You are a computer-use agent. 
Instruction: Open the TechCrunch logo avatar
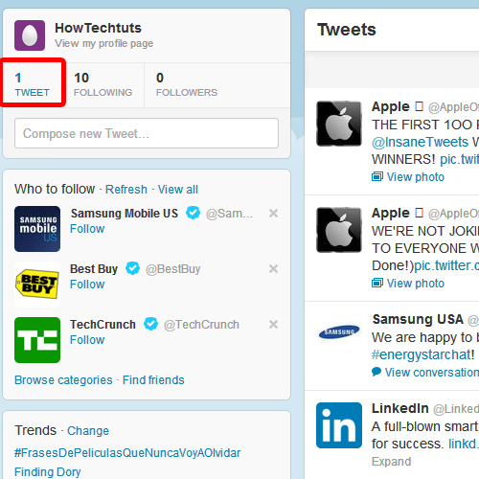(x=37, y=340)
